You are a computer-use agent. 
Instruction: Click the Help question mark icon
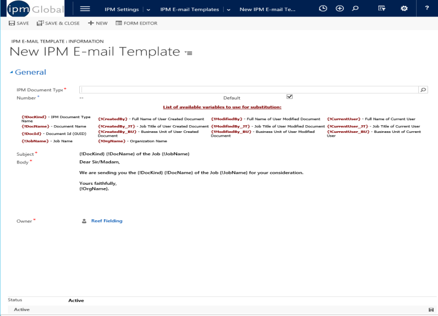[x=426, y=8]
